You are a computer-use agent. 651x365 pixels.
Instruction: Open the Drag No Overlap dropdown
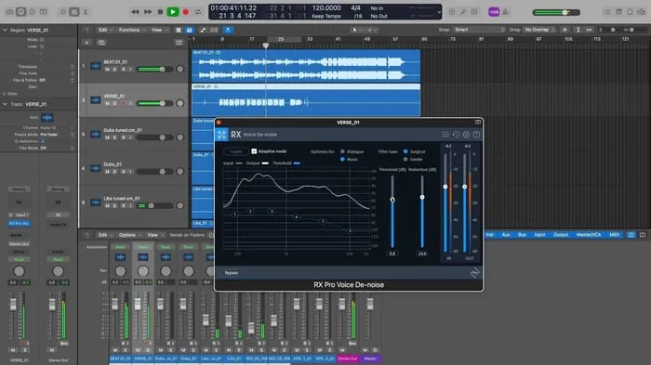tap(539, 30)
